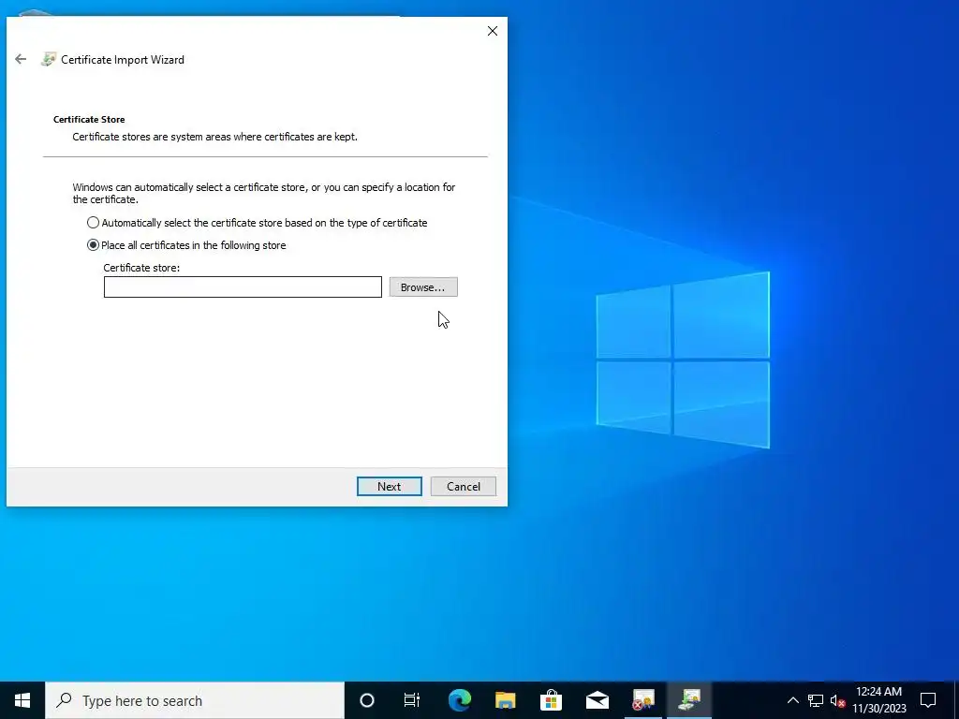
Task: Open the Windows Start menu
Action: [22, 700]
